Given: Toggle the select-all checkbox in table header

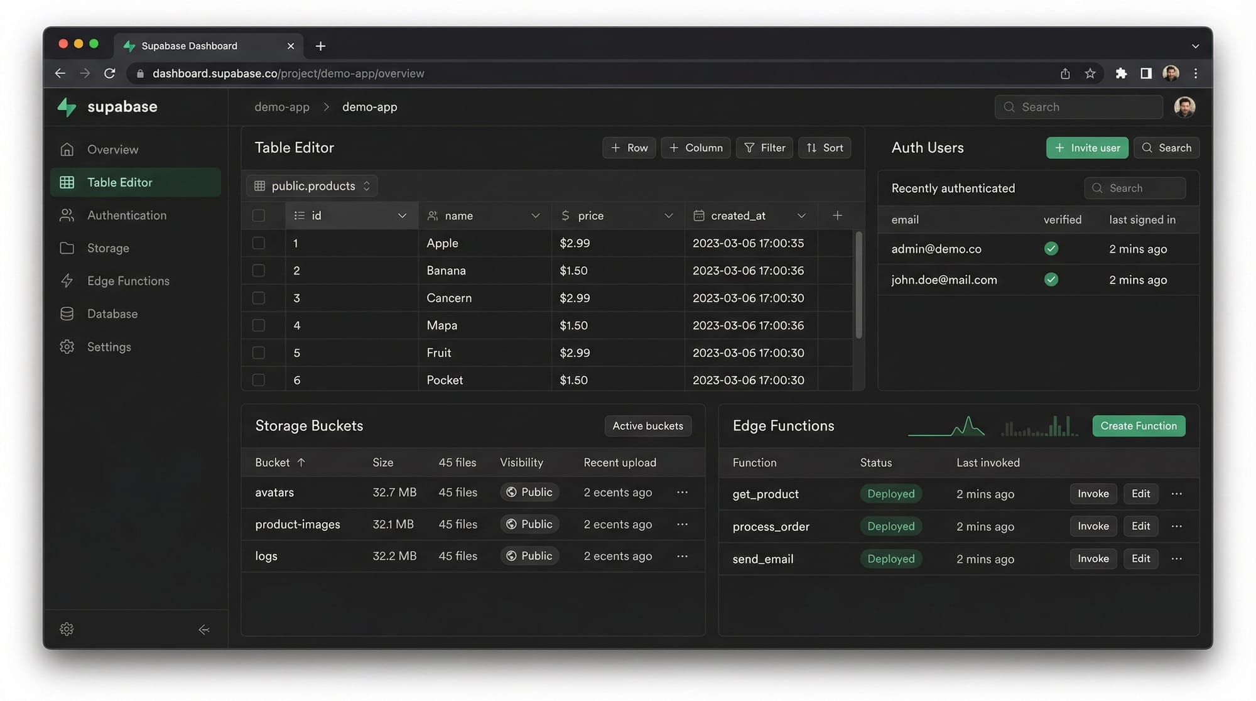Looking at the screenshot, I should (x=258, y=215).
